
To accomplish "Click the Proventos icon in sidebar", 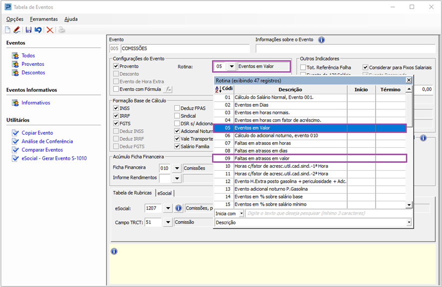I will click(15, 64).
